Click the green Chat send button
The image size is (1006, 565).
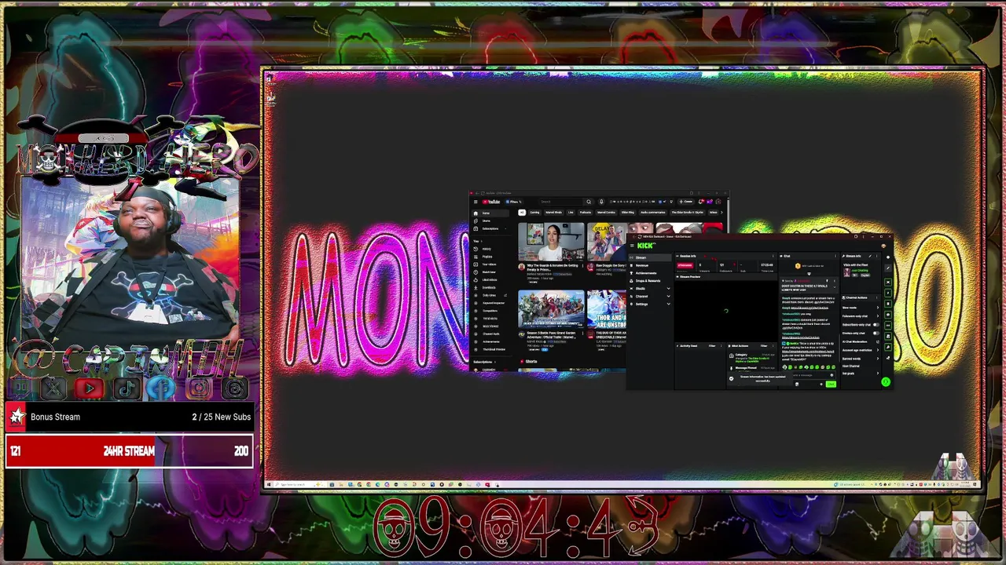(831, 384)
